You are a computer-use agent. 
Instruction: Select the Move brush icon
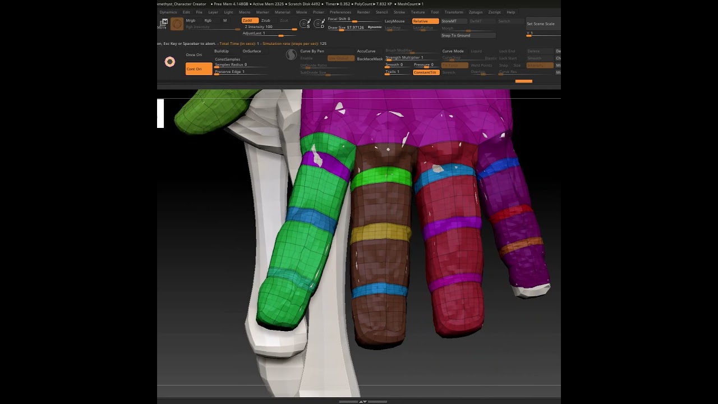click(163, 23)
